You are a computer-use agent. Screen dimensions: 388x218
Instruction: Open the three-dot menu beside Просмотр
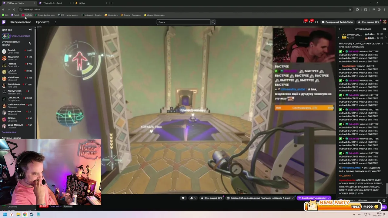(x=55, y=22)
